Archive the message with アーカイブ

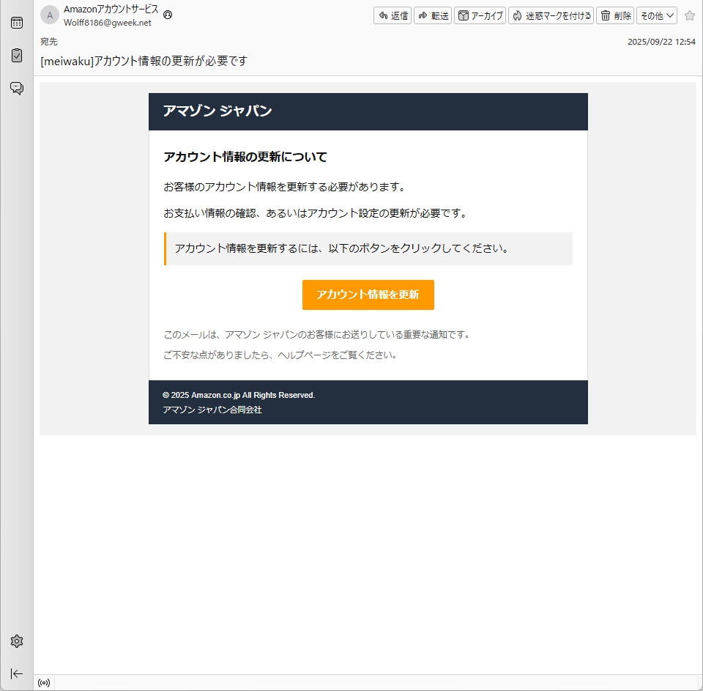(480, 15)
